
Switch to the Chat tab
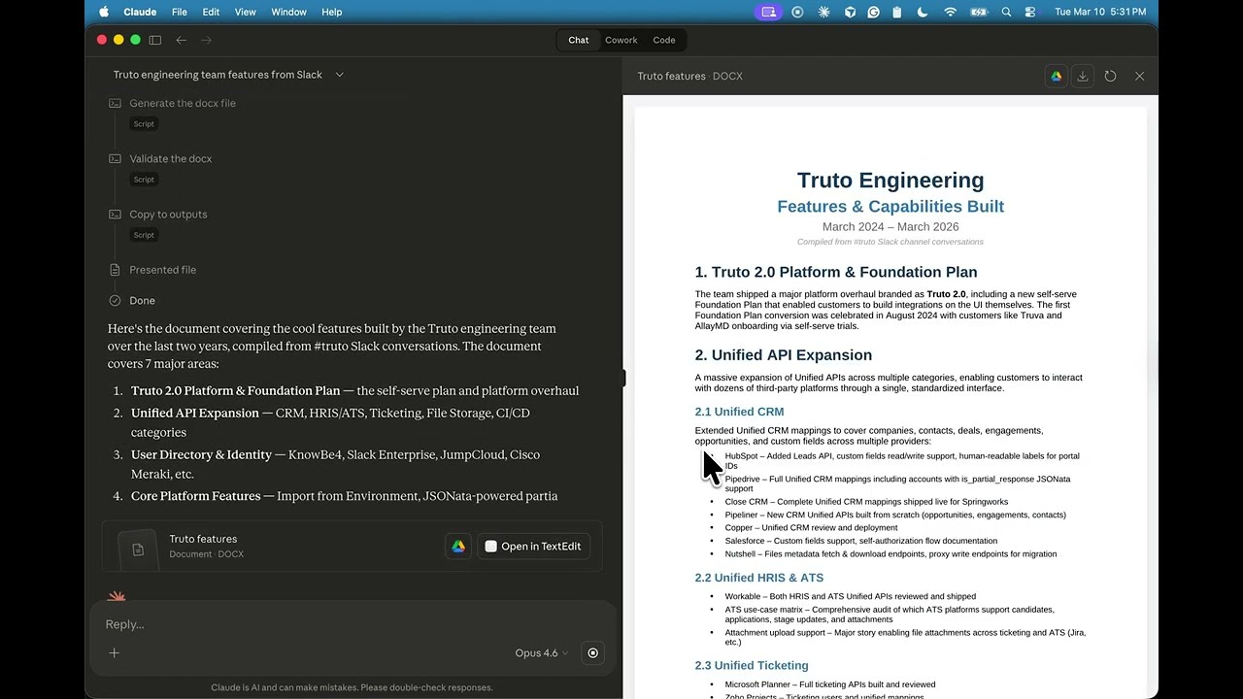pyautogui.click(x=579, y=40)
